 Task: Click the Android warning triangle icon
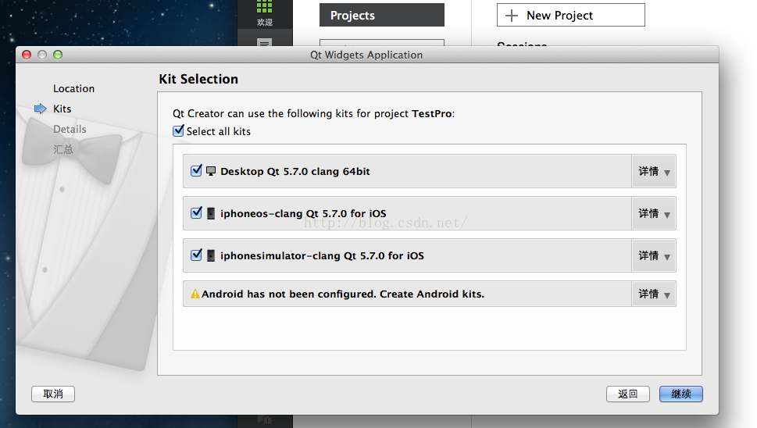pos(195,294)
